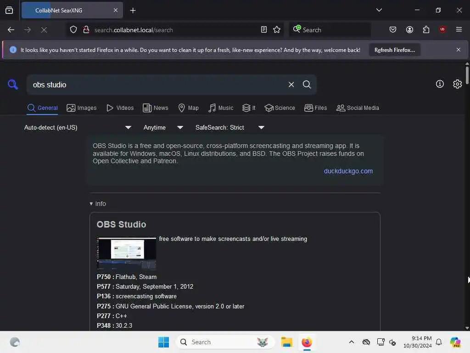Image resolution: width=470 pixels, height=353 pixels.
Task: Switch to the Images tab
Action: coord(82,108)
